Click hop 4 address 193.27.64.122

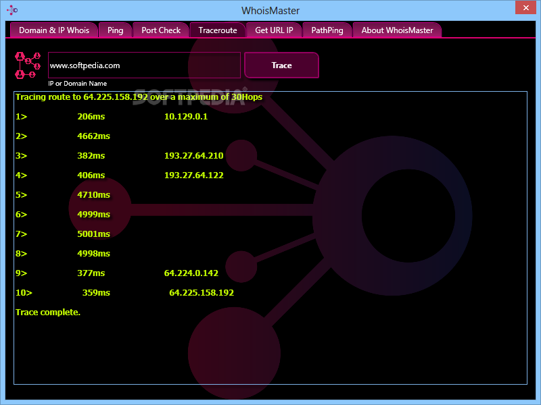194,175
